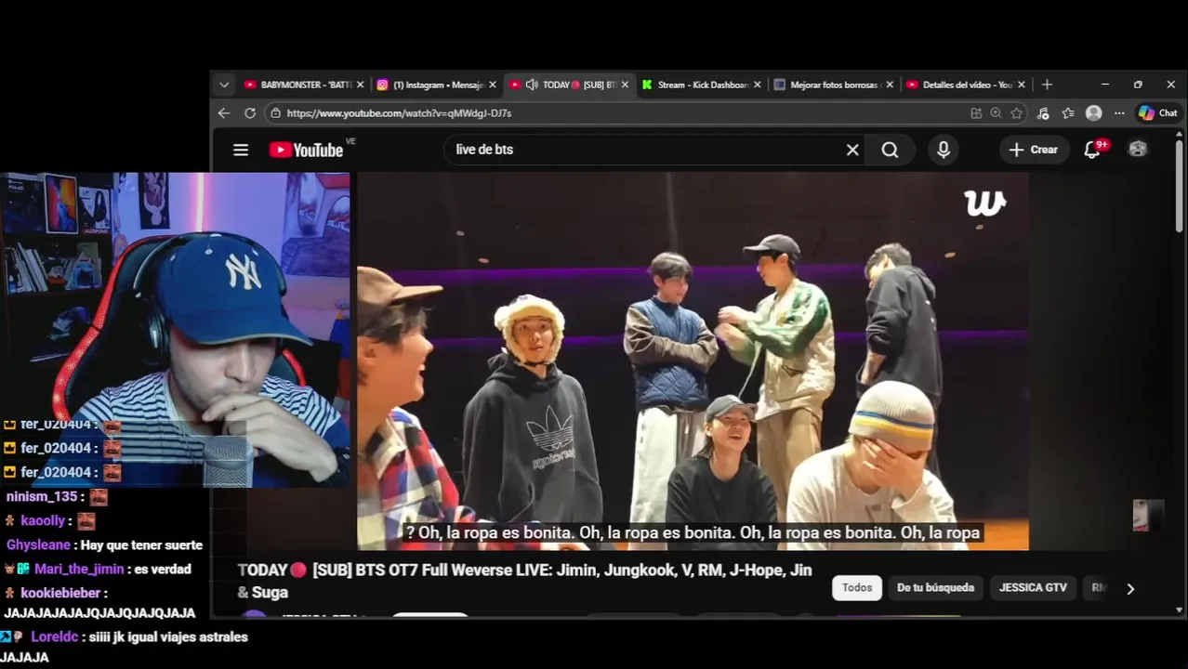Select the Todos filter chip
Screen dimensions: 1188x669
(857, 587)
